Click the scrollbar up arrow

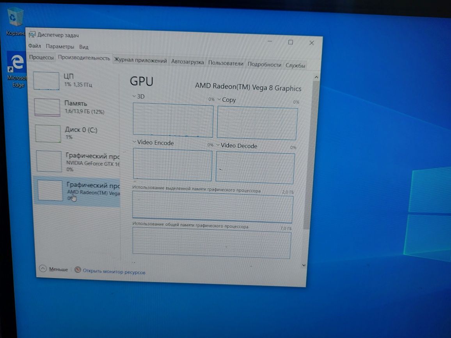316,77
